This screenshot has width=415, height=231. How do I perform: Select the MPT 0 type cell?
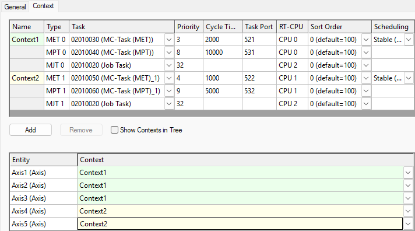[57, 52]
